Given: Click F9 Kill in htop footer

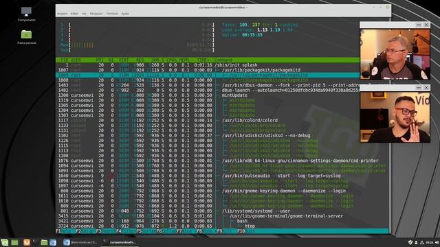Looking at the screenshot, I should [x=227, y=231].
